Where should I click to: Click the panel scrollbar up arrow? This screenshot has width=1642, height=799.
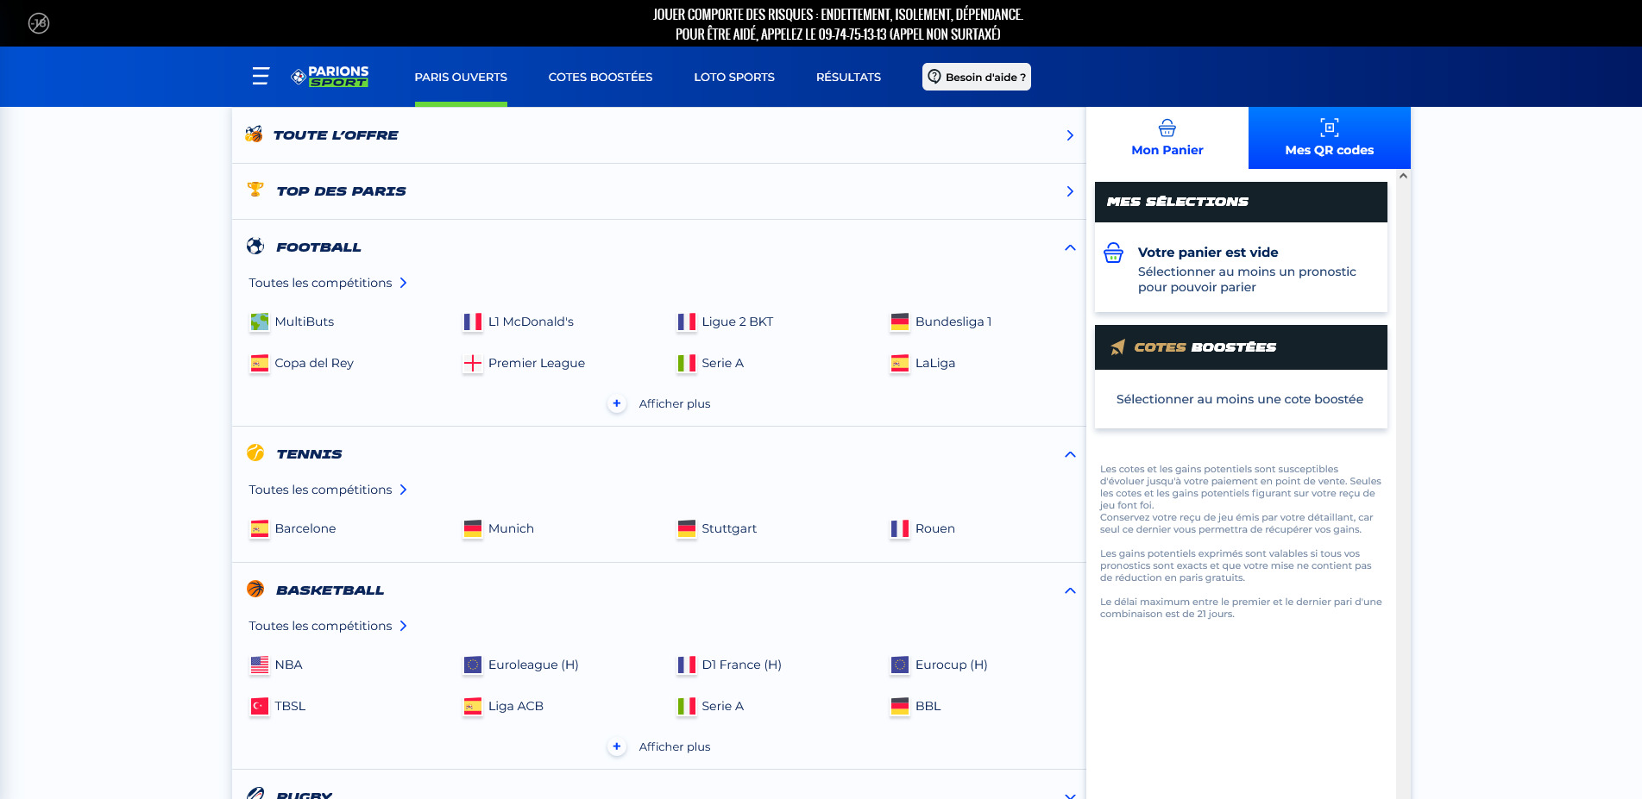[x=1404, y=176]
